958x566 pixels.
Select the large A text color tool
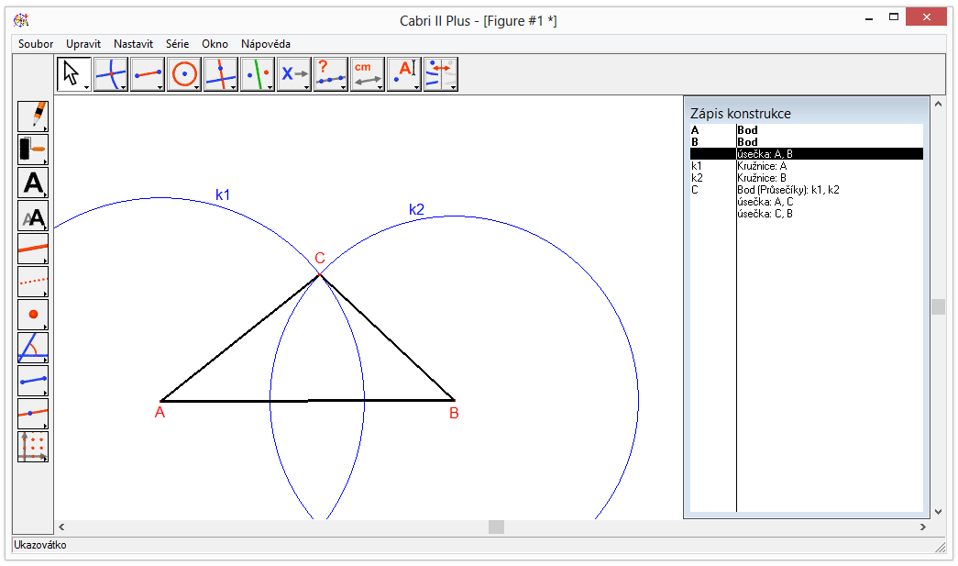(33, 183)
